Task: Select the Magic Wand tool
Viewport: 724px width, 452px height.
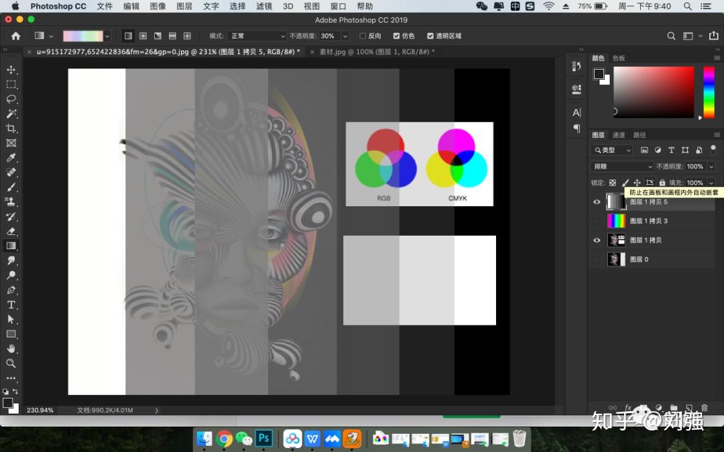Action: (11, 113)
